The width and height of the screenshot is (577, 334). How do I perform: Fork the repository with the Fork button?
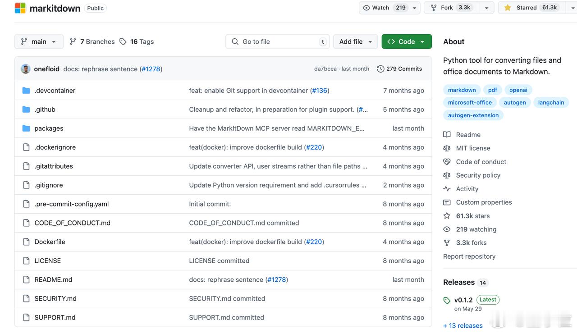pos(451,8)
